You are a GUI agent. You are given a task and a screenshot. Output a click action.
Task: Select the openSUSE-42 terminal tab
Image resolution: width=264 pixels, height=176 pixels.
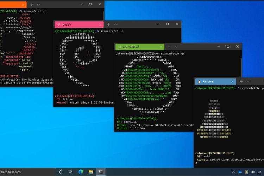(140, 47)
